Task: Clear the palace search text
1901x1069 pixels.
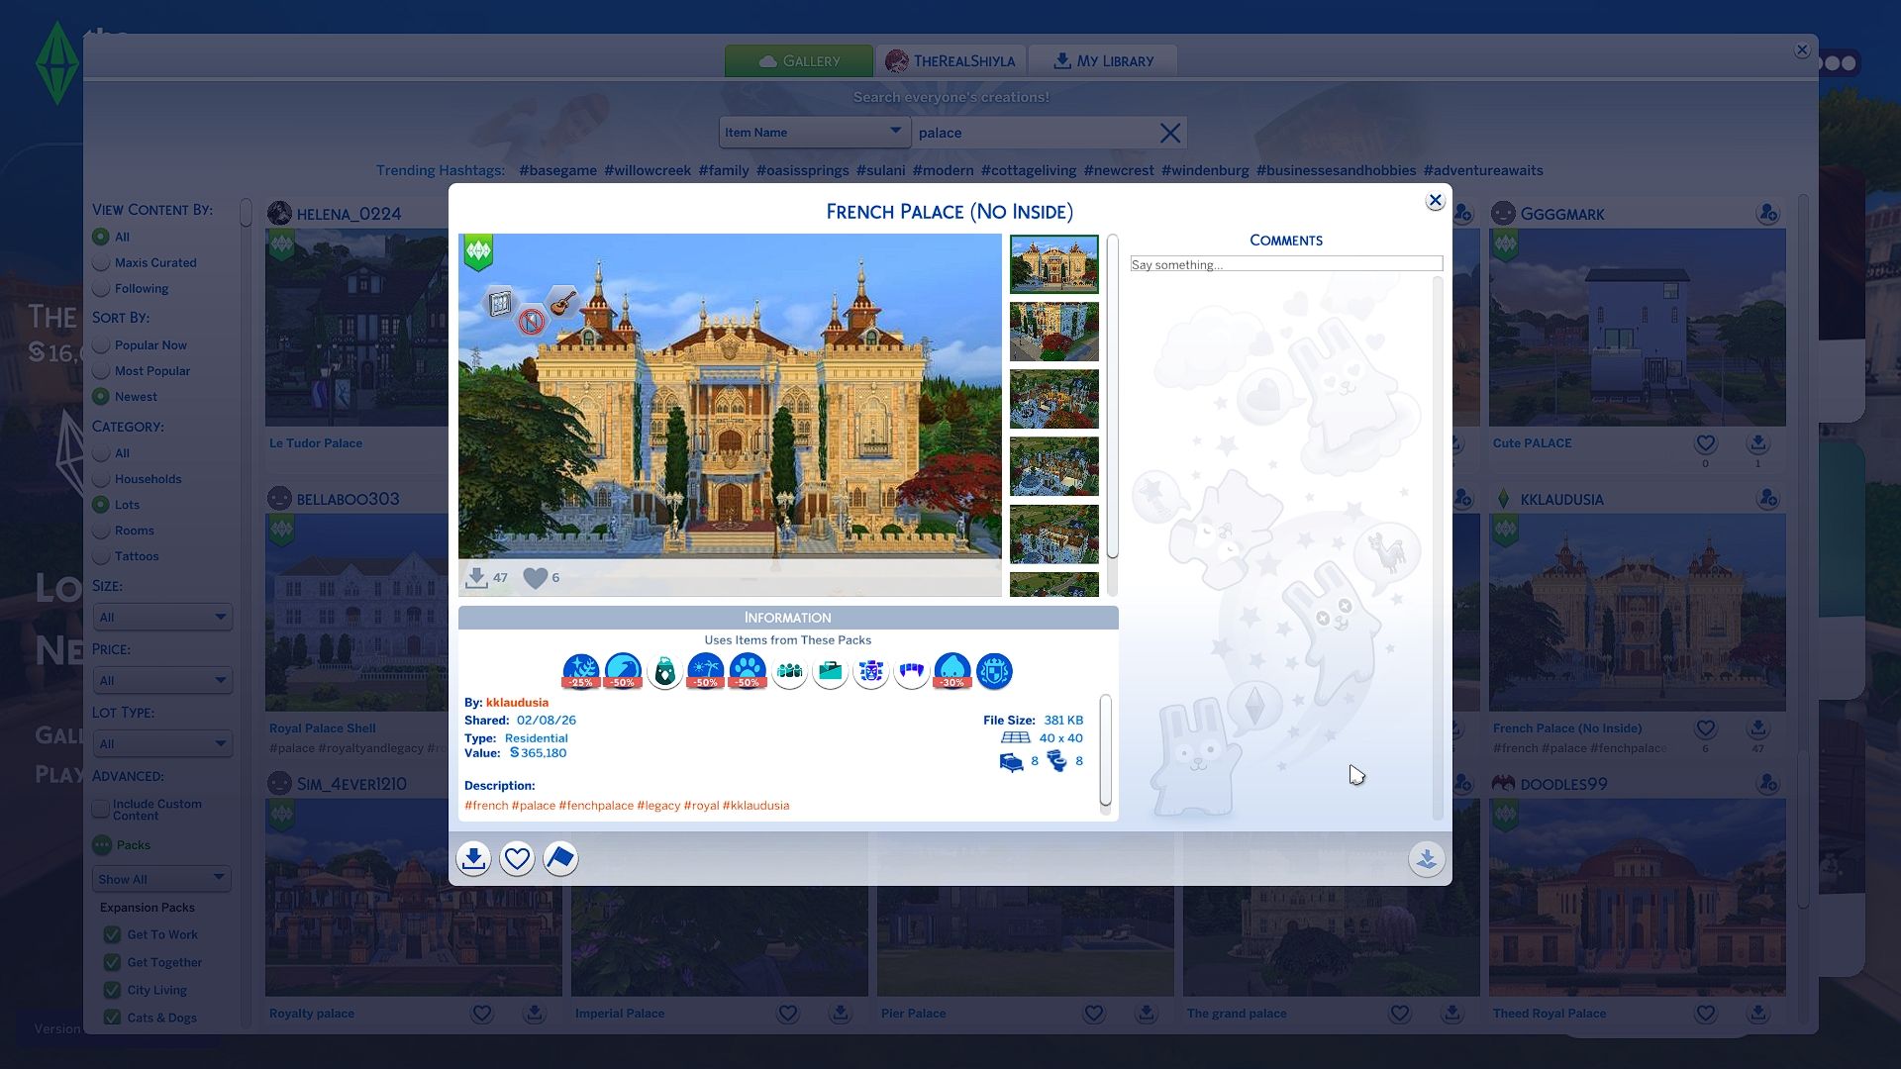Action: click(x=1169, y=133)
